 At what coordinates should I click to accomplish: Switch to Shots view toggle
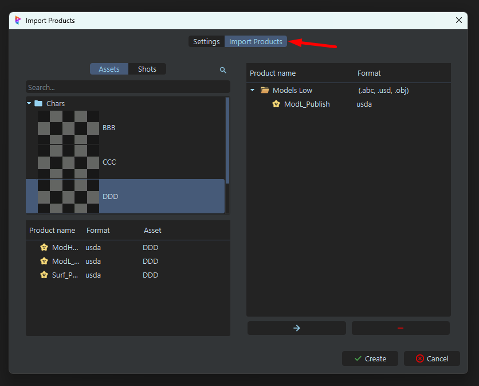(147, 69)
